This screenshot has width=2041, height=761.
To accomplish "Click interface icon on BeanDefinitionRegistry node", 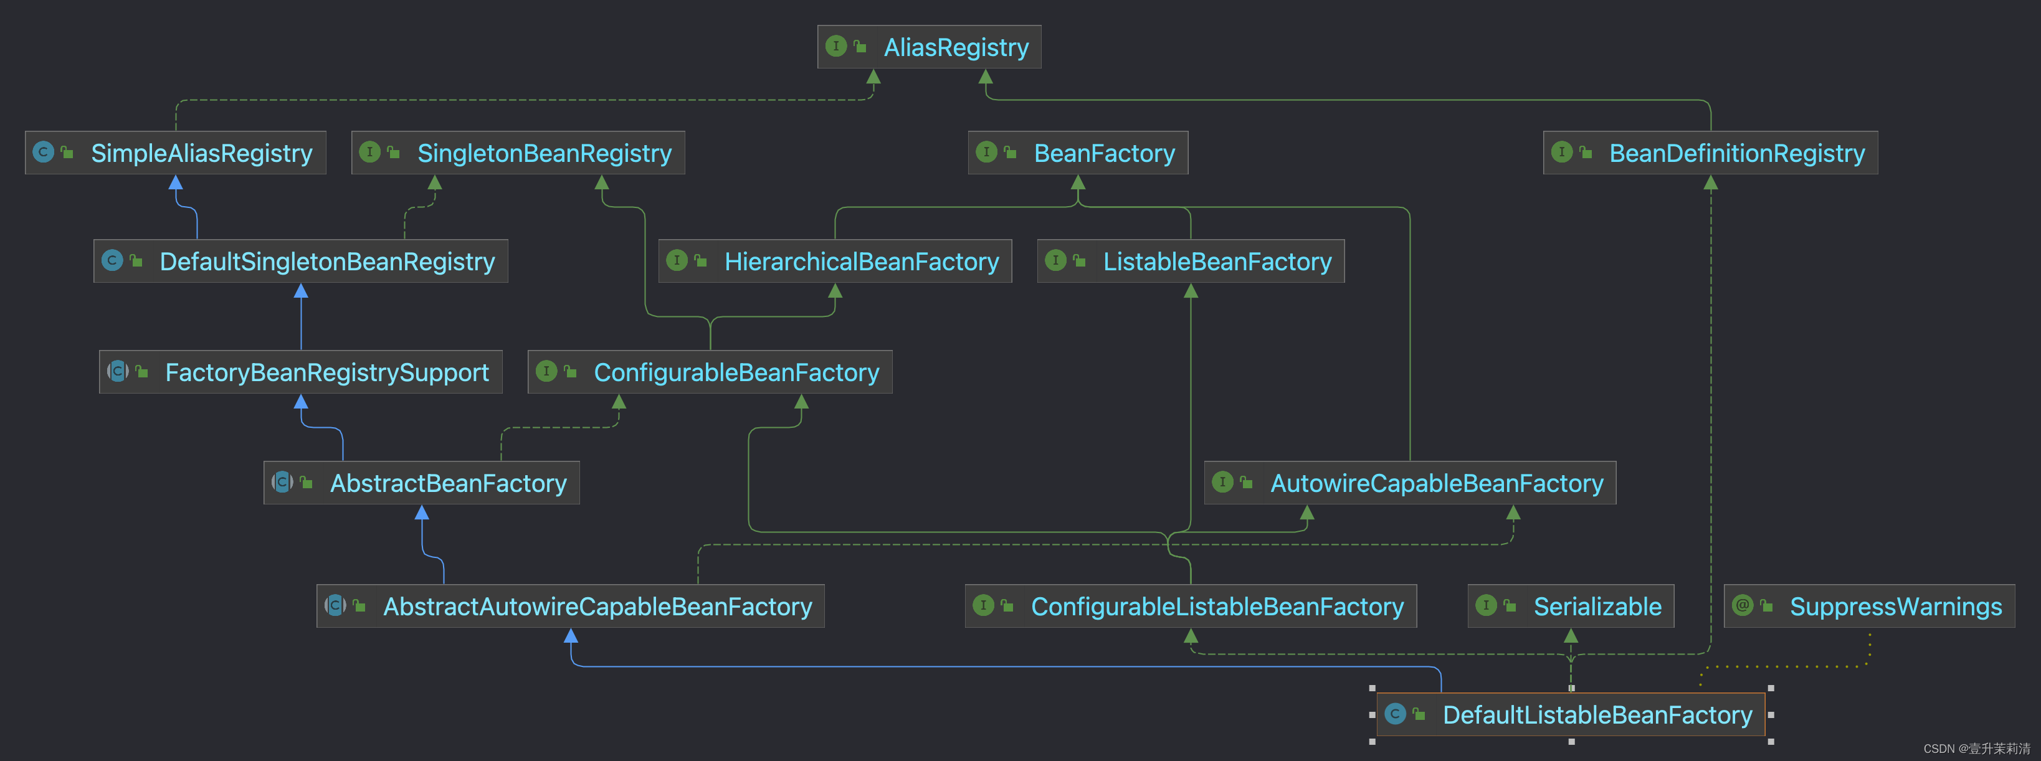I will (x=1562, y=152).
